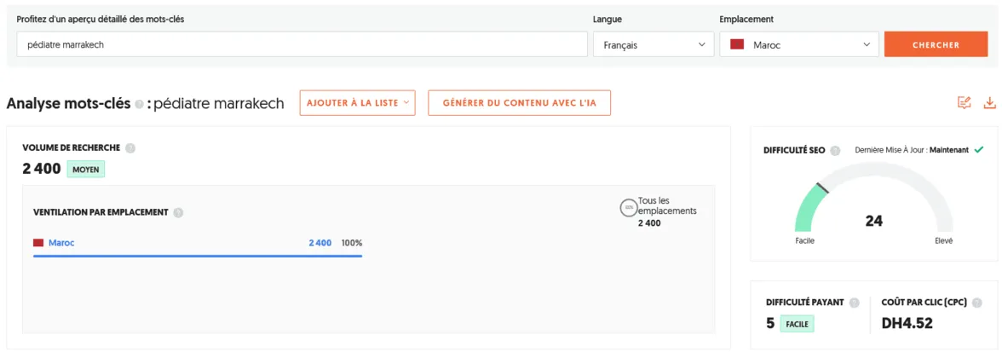Click help icon beside DIFFICULTÉ SEO
Viewport: 1002px width, 352px height.
(835, 151)
